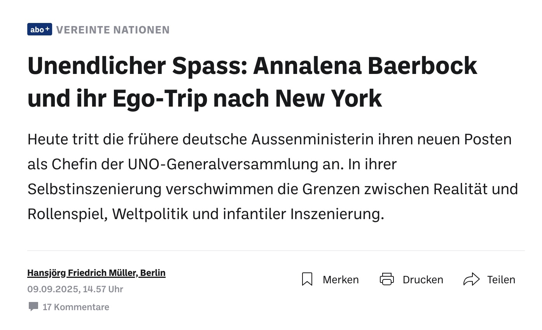Click Berlin in the author byline
This screenshot has height=330, width=542.
click(x=153, y=273)
